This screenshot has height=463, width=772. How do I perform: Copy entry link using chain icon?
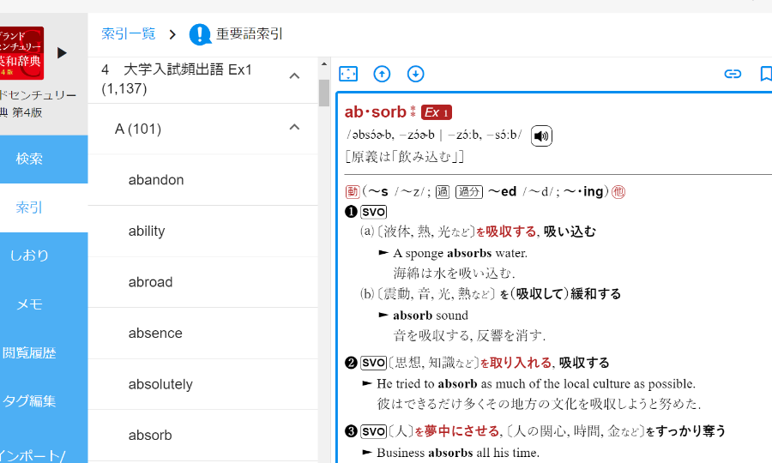pyautogui.click(x=733, y=74)
